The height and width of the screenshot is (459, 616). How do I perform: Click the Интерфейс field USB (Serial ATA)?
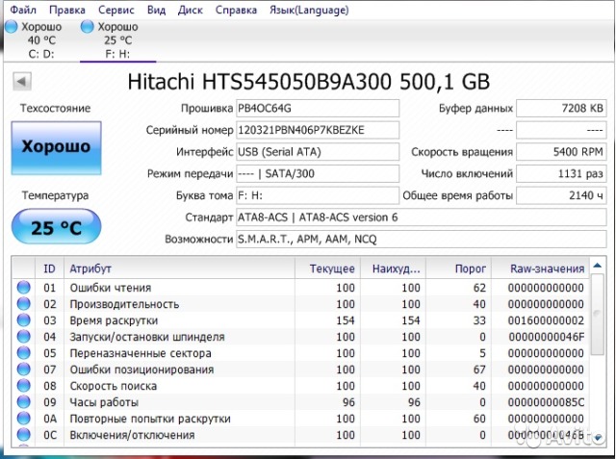318,152
